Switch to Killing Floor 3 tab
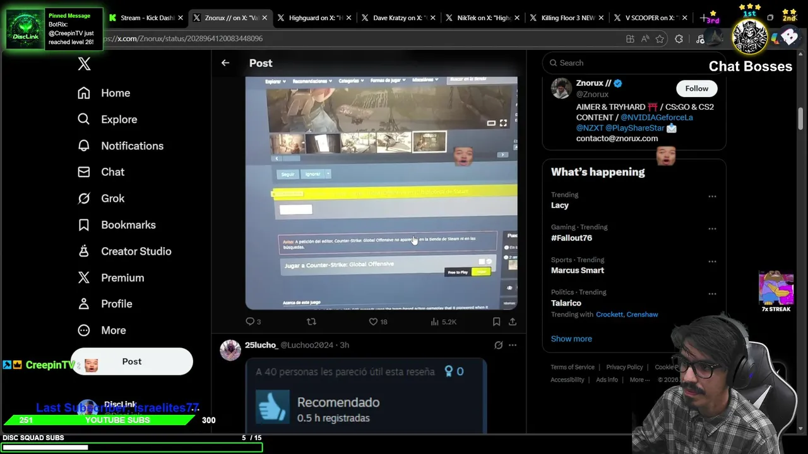 click(566, 18)
